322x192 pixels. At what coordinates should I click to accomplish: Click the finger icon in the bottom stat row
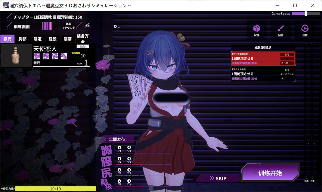point(119,181)
